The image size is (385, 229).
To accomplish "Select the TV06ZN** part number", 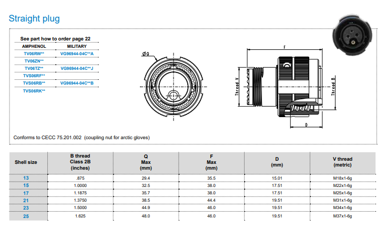I will pyautogui.click(x=34, y=61).
